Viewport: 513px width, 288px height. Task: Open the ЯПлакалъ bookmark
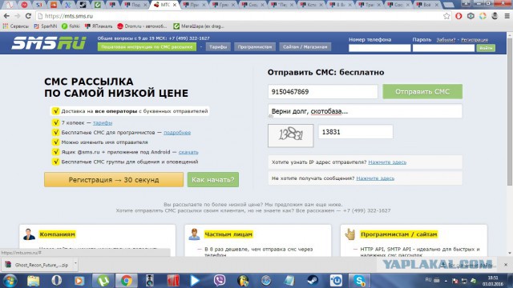click(x=98, y=26)
